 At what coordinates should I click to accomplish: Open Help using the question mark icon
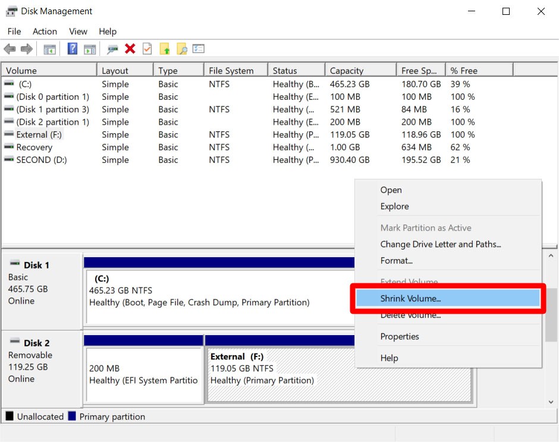(72, 48)
